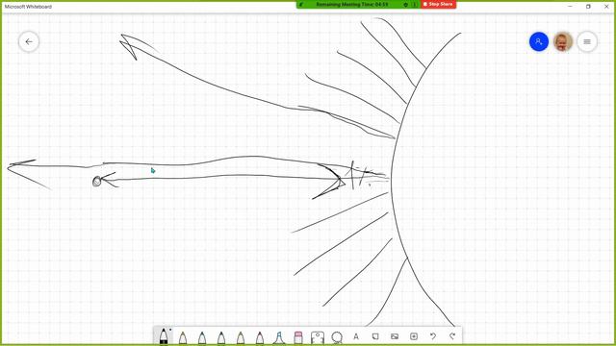This screenshot has width=616, height=346.
Task: Toggle the ruler tool
Action: 318,337
